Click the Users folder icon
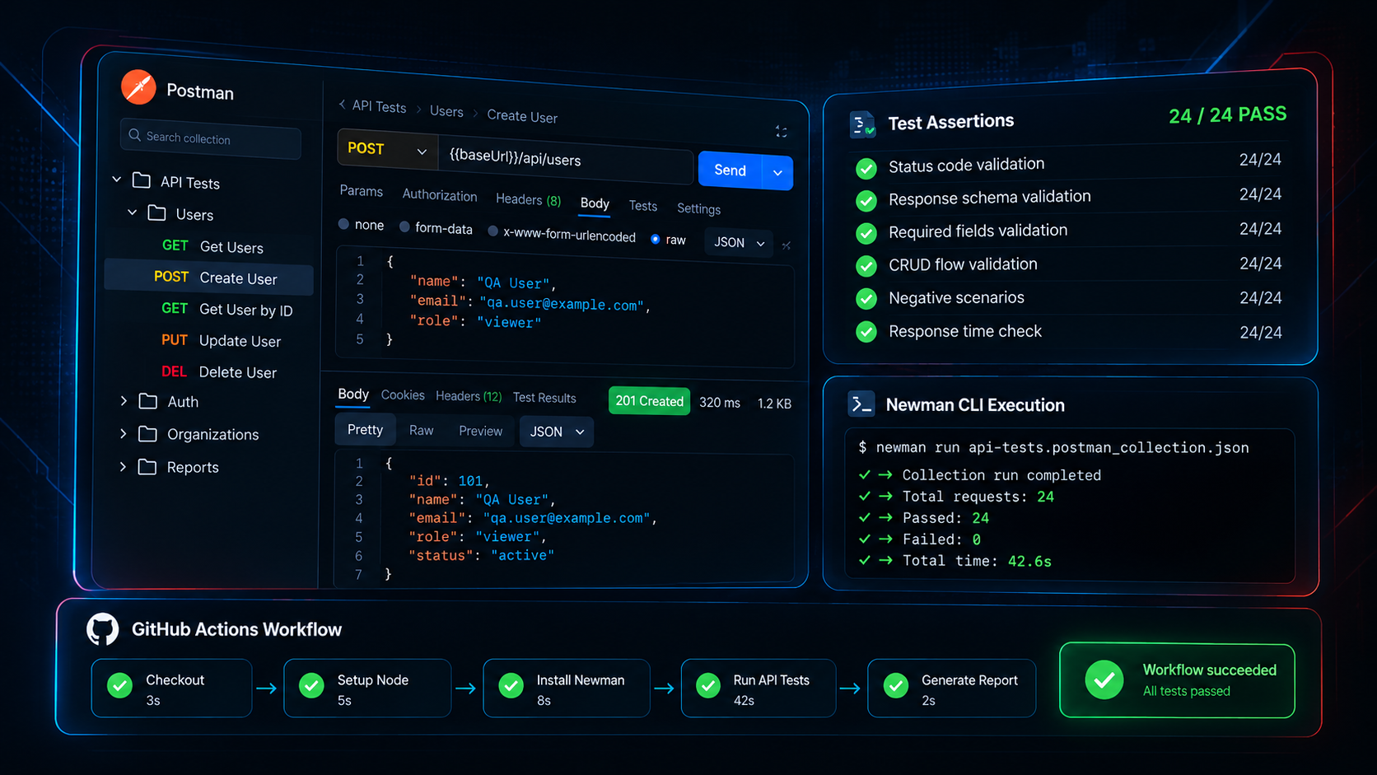Image resolution: width=1377 pixels, height=775 pixels. [156, 213]
